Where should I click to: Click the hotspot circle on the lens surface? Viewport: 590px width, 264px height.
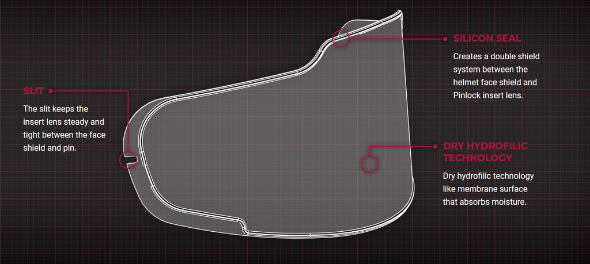369,164
